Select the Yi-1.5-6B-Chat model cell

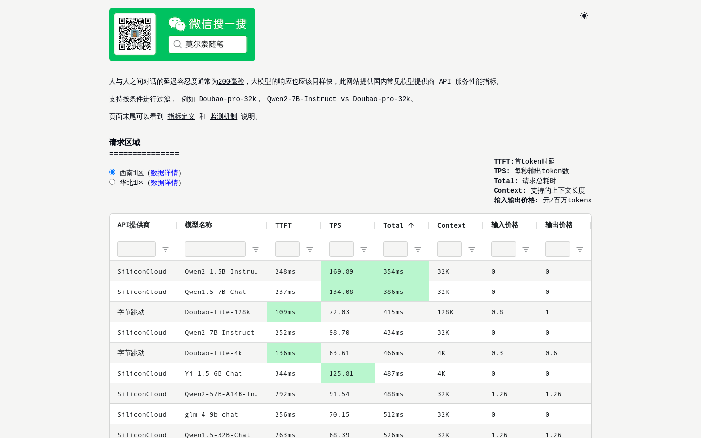click(222, 373)
